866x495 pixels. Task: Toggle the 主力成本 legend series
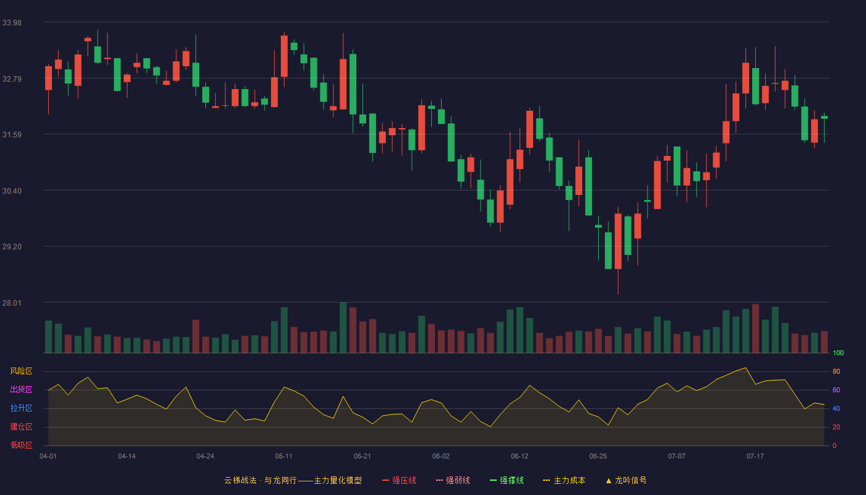tap(564, 480)
